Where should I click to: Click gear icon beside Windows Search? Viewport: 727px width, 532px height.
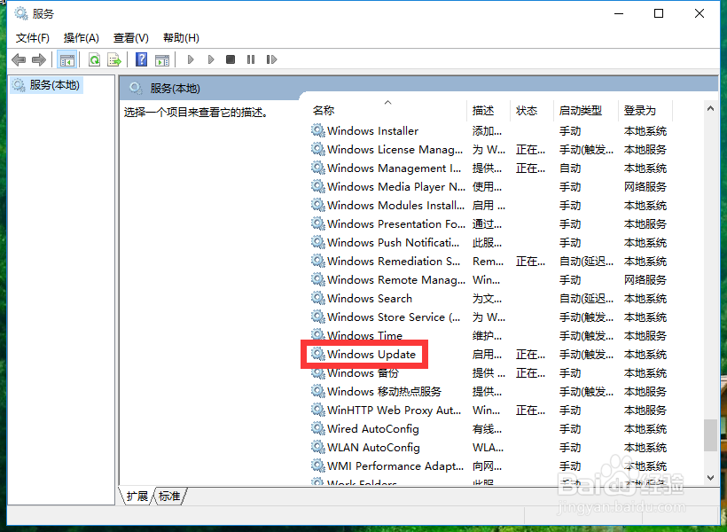point(317,298)
